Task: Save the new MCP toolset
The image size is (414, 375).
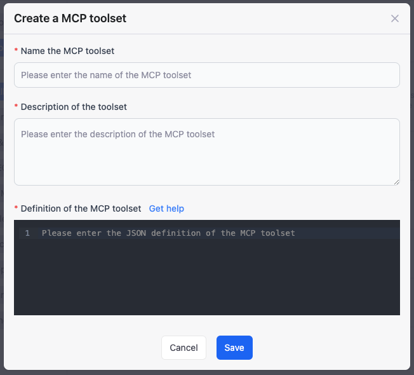Action: tap(234, 348)
